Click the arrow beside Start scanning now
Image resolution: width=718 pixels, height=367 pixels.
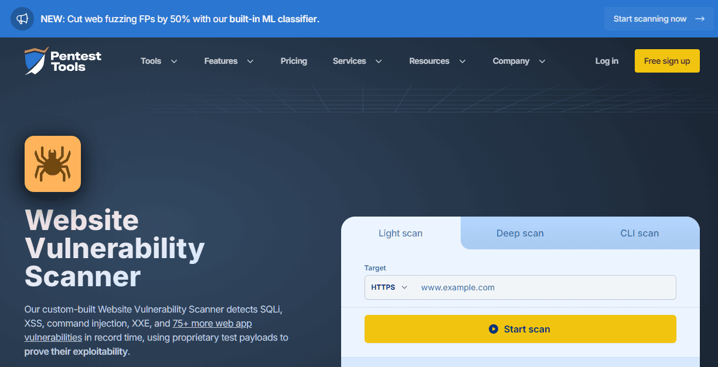[x=700, y=19]
